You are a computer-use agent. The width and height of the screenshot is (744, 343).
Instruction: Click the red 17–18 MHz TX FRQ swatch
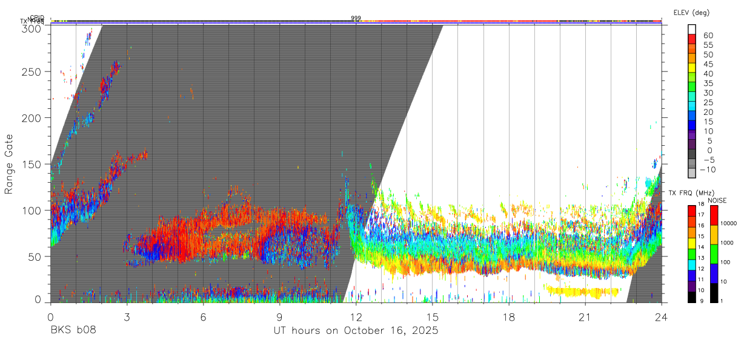point(691,210)
